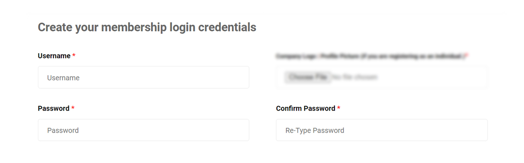Click the blurred Choose File button

click(308, 77)
